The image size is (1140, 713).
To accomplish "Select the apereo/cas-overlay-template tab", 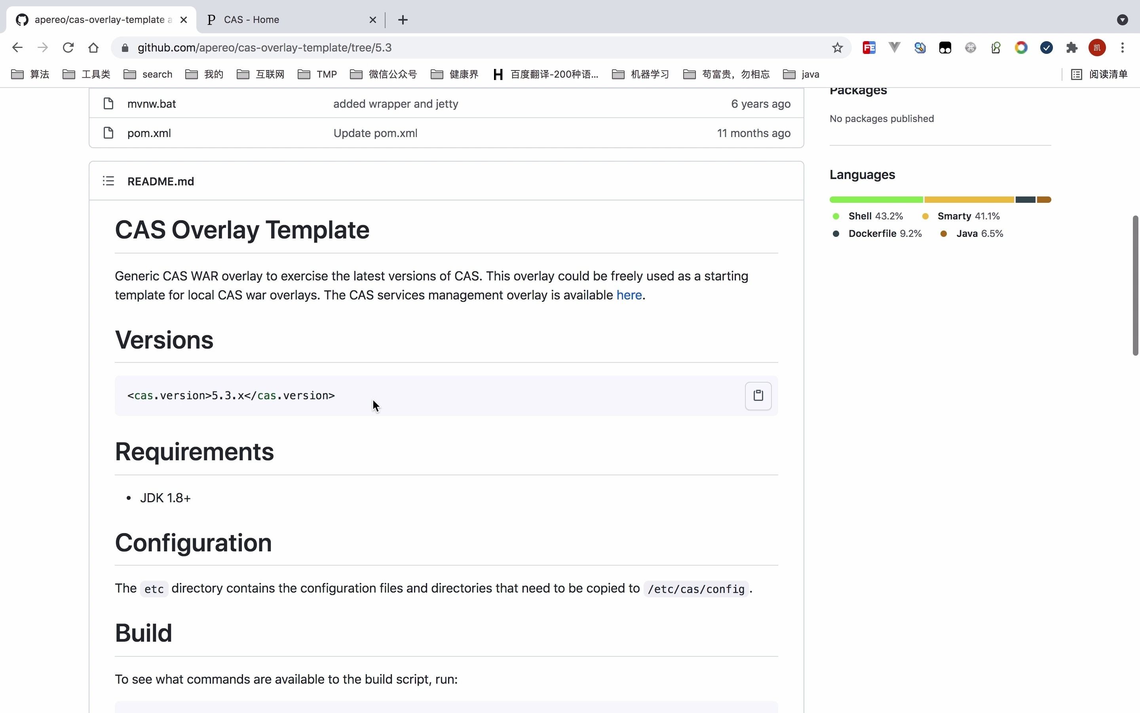I will [x=101, y=20].
